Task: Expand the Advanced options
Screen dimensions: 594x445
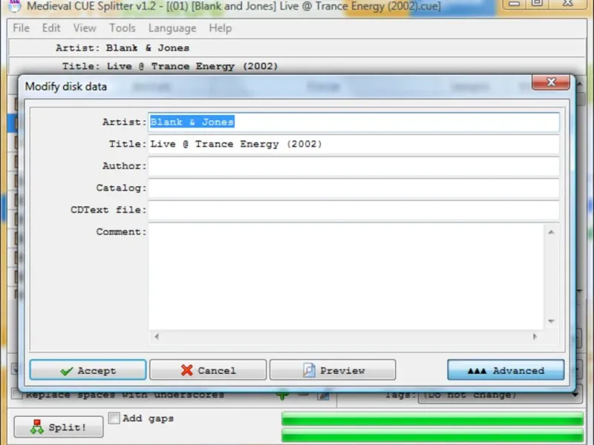Action: (x=506, y=370)
